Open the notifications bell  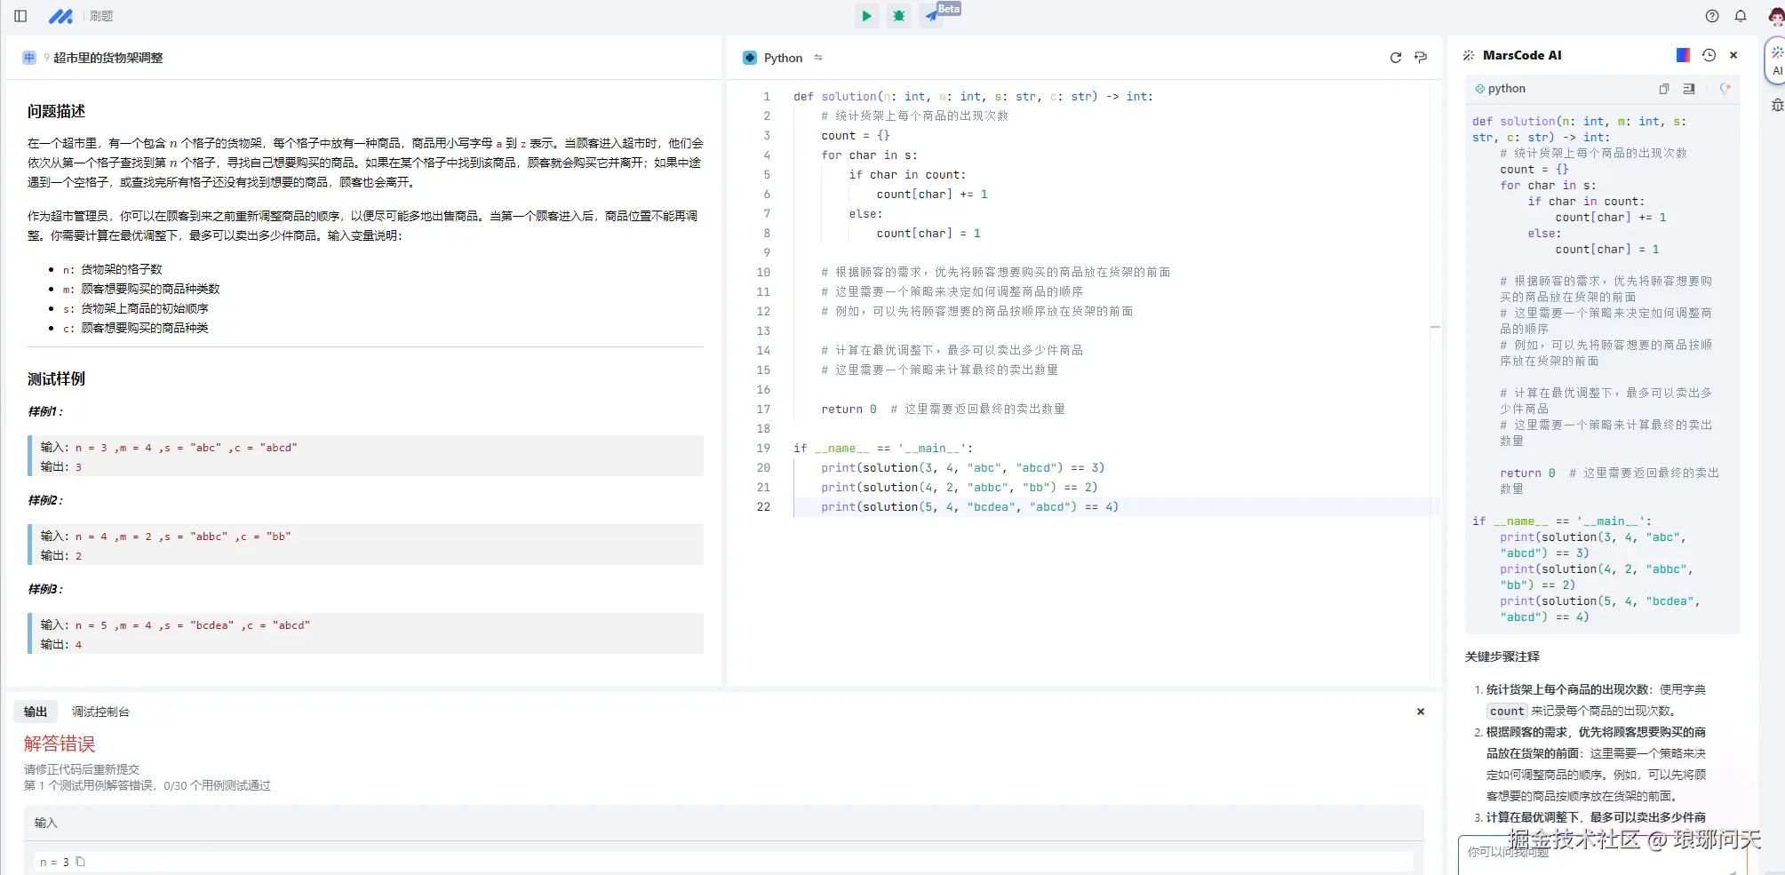coord(1741,16)
